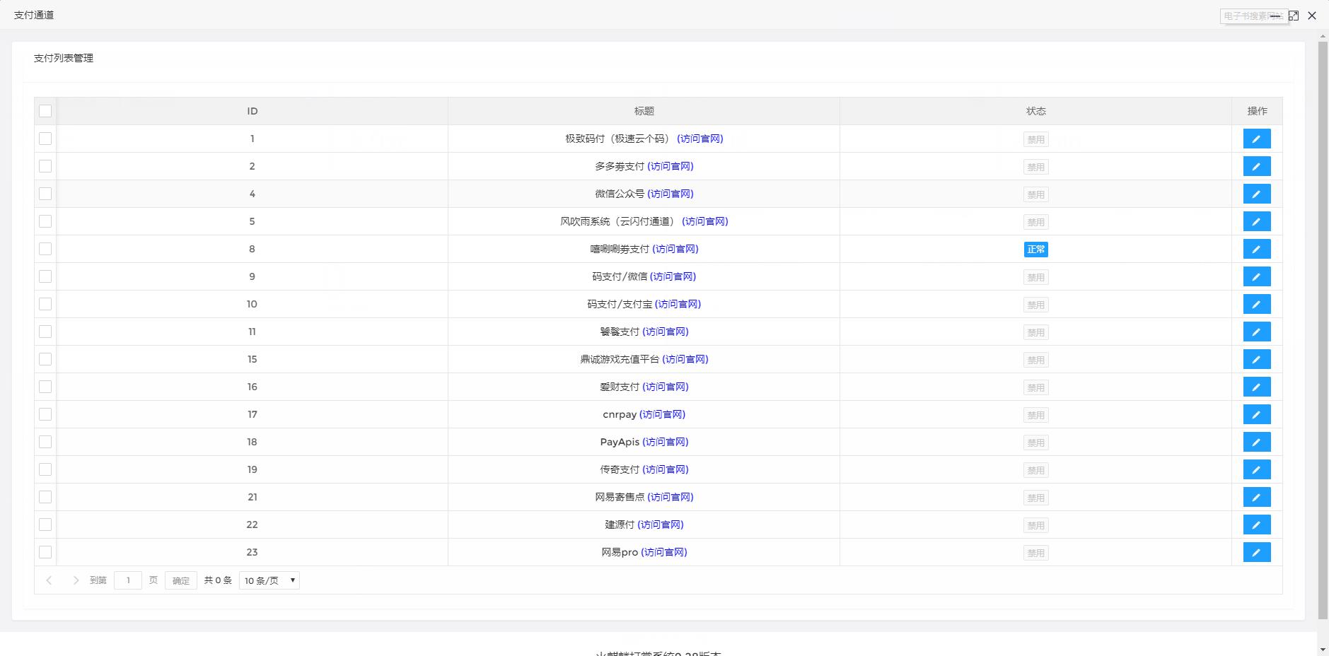Toggle the select-all checkbox in table header
1329x656 pixels.
[45, 111]
